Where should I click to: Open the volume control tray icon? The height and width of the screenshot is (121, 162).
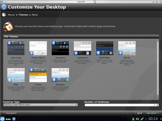point(137,119)
